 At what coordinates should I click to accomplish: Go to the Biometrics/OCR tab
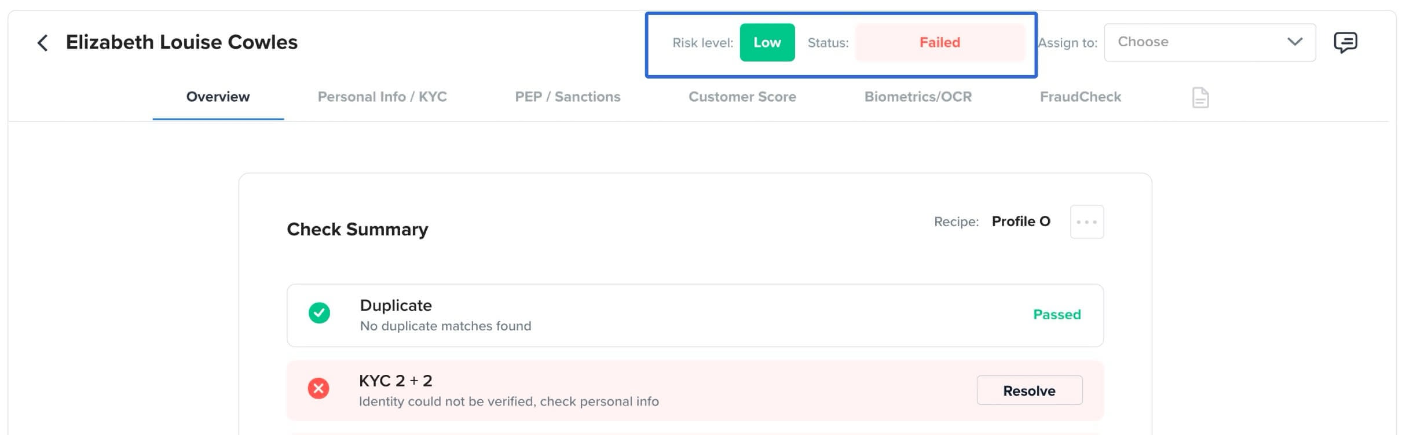point(918,97)
